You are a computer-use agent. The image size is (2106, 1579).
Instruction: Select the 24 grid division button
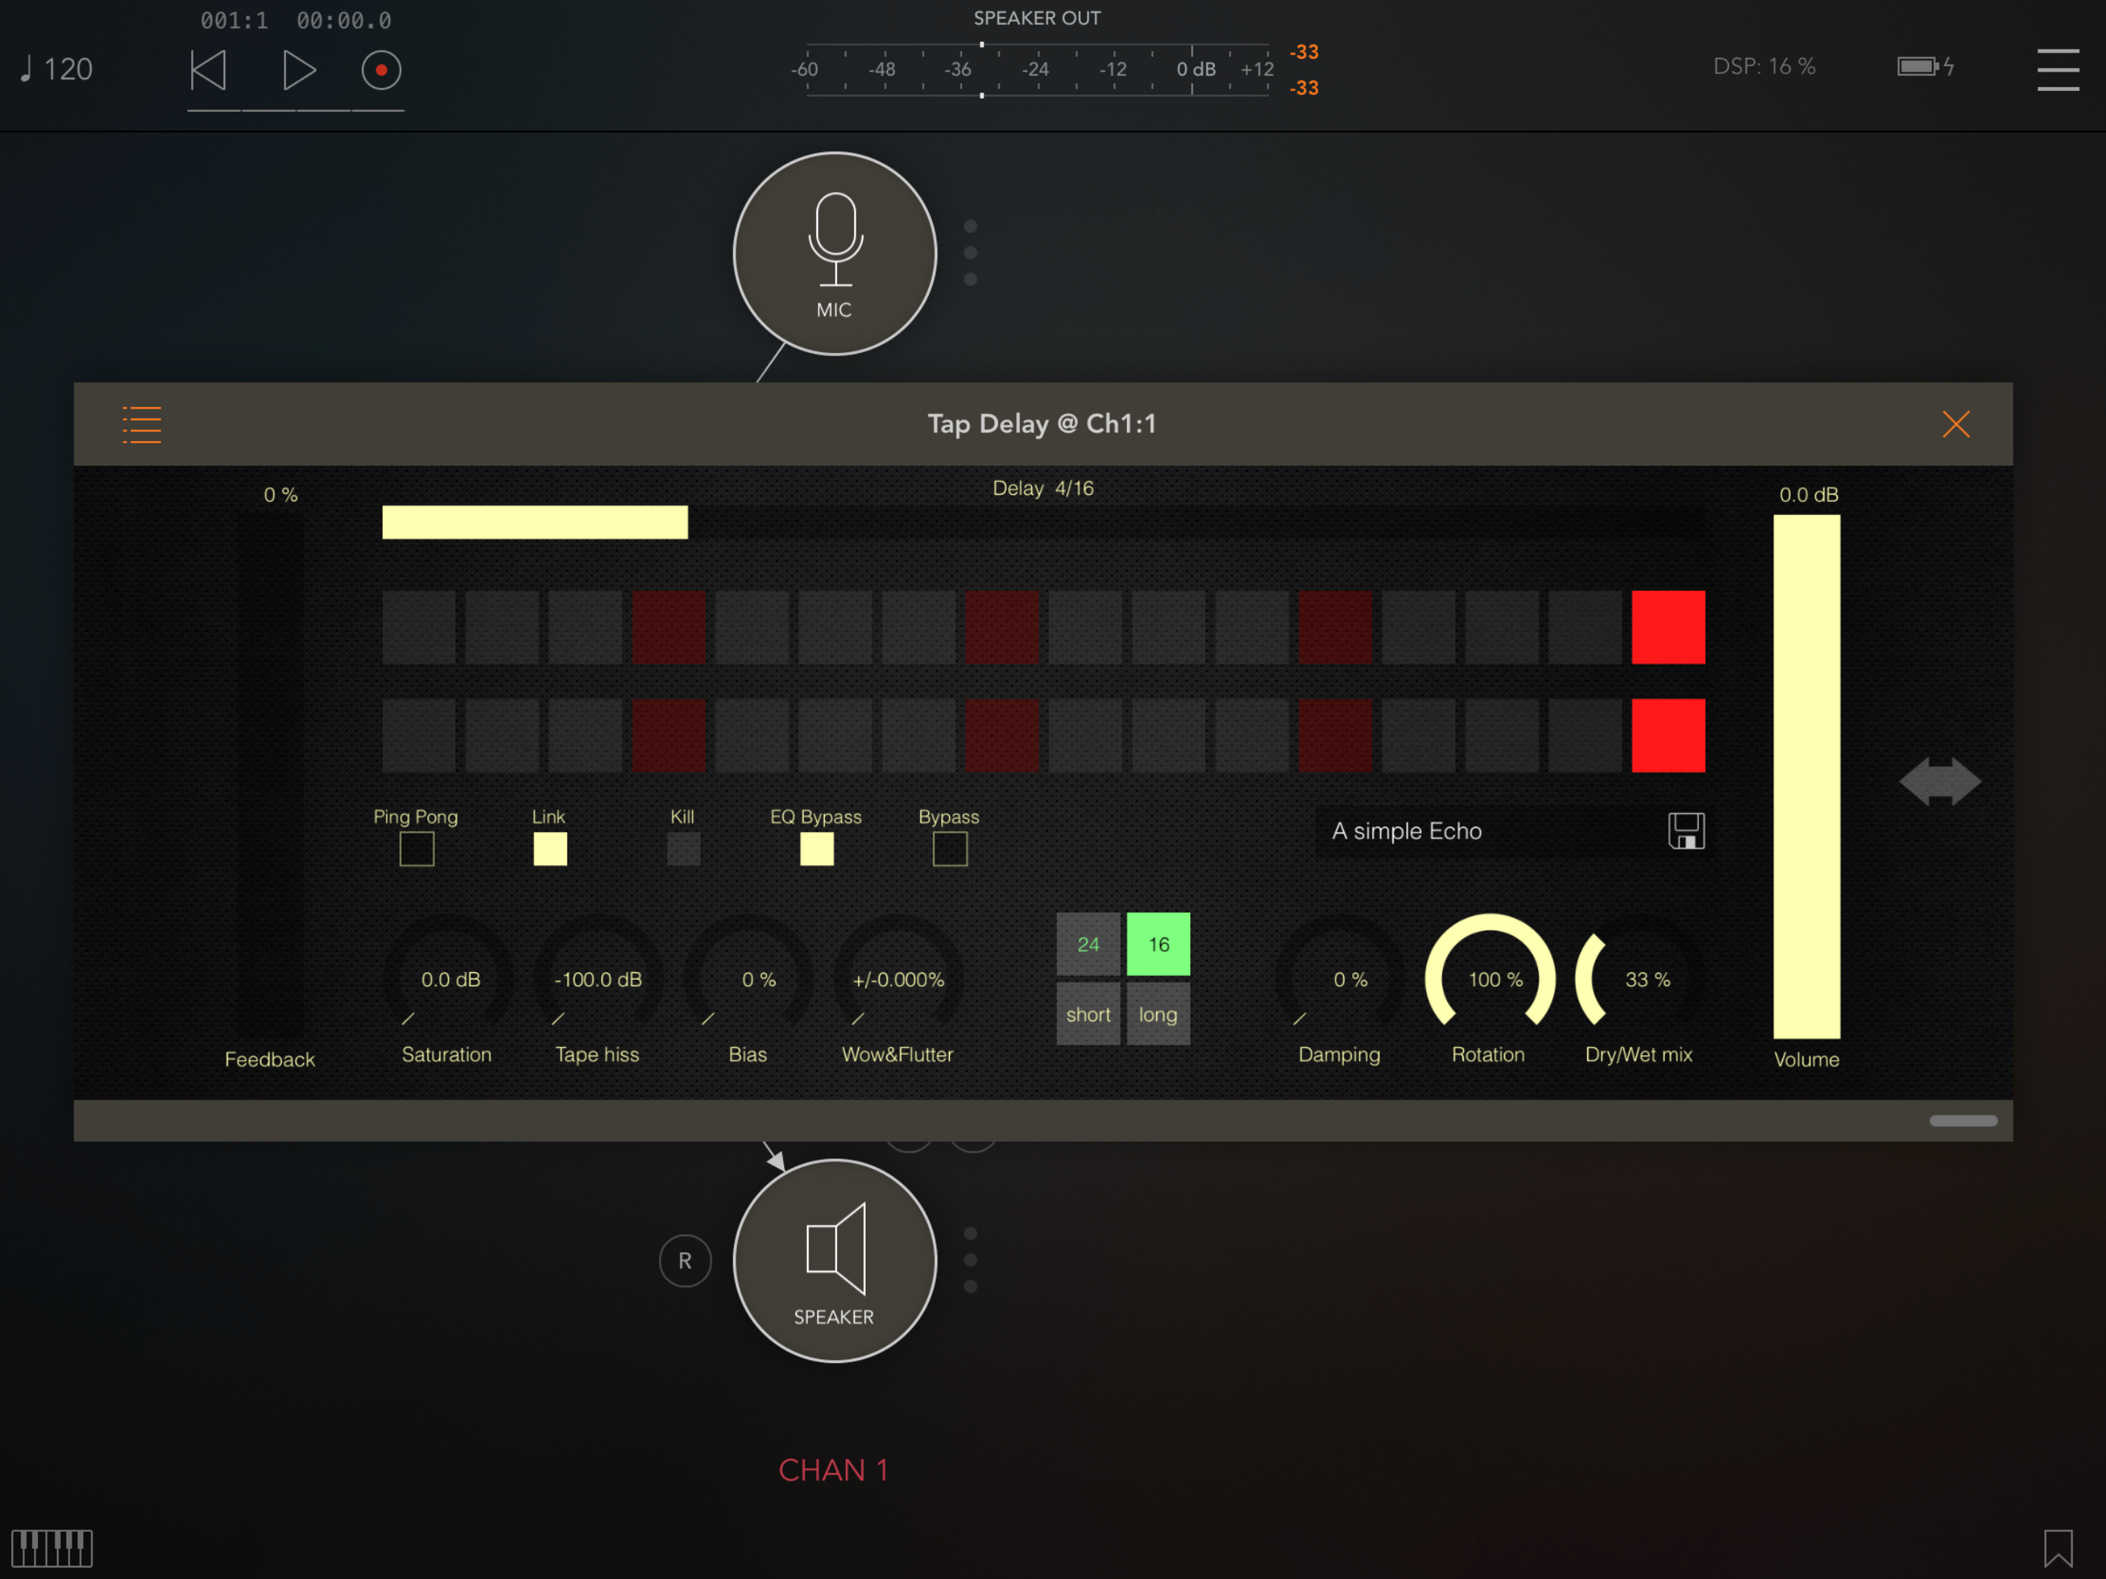pyautogui.click(x=1087, y=944)
